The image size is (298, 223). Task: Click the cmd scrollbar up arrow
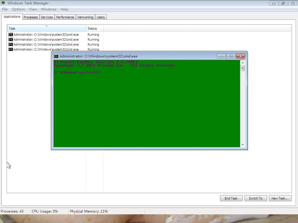click(242, 63)
